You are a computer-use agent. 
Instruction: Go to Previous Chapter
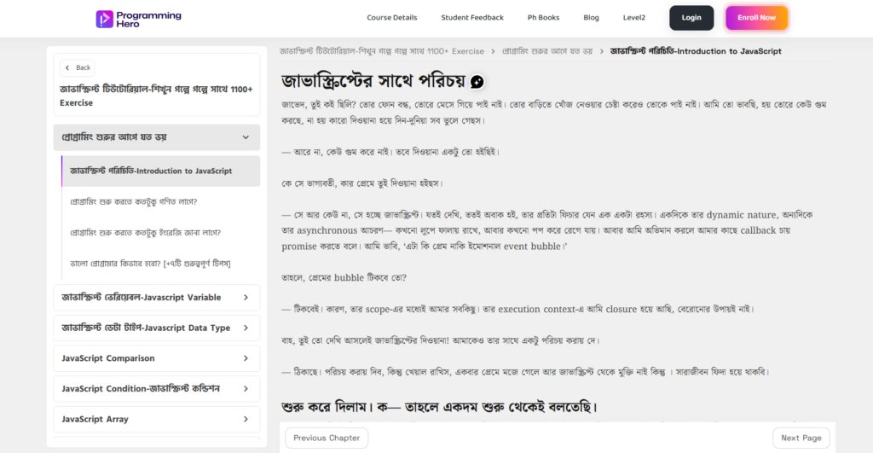pos(327,438)
